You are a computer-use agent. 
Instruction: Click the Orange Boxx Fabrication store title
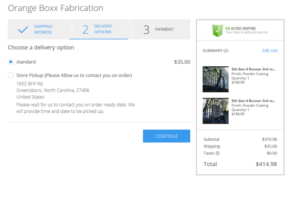pyautogui.click(x=55, y=8)
